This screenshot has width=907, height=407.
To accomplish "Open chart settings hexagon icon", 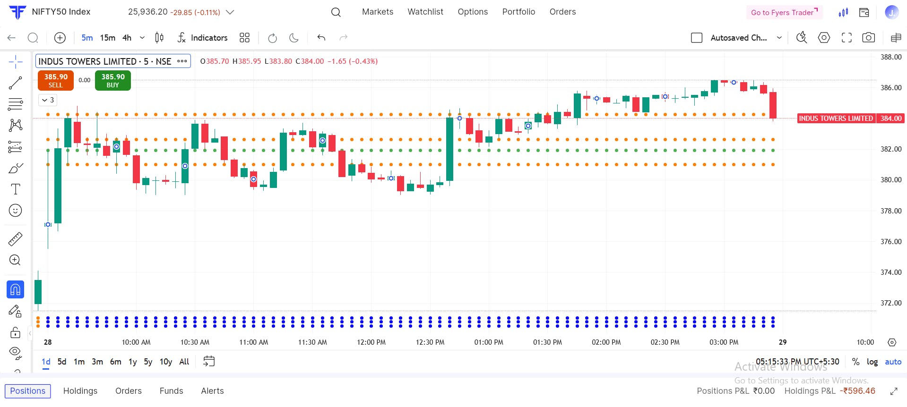I will pyautogui.click(x=824, y=38).
